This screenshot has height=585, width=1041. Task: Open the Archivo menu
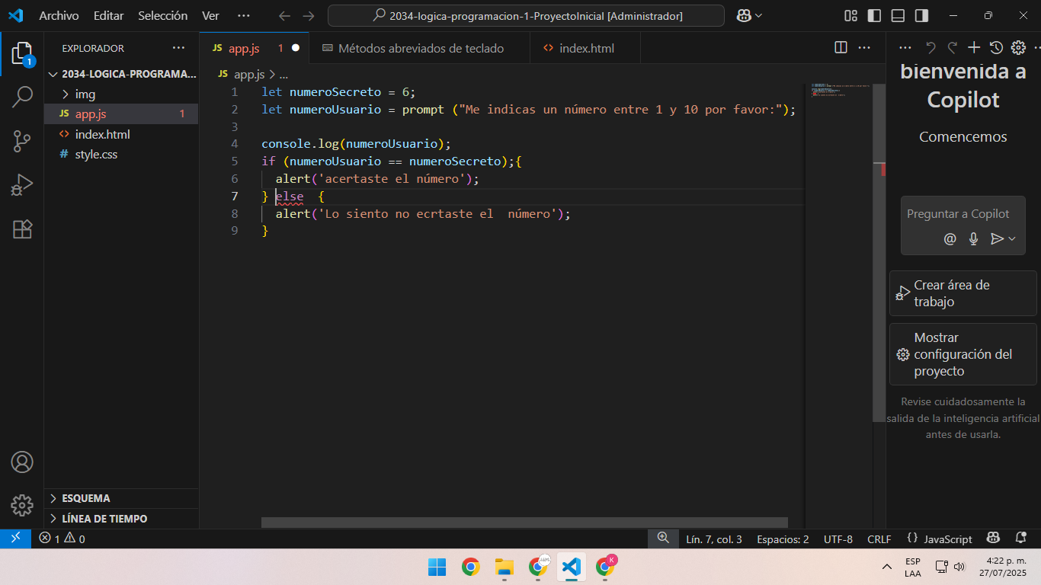[59, 15]
